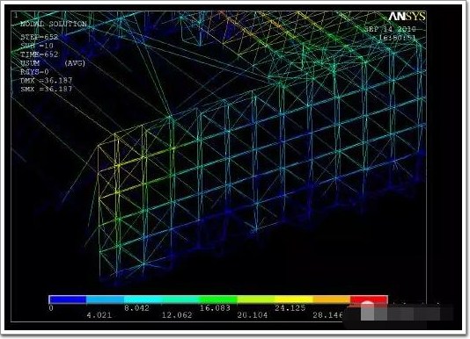Click the 4.021 legend value
470x339 pixels.
pos(99,315)
